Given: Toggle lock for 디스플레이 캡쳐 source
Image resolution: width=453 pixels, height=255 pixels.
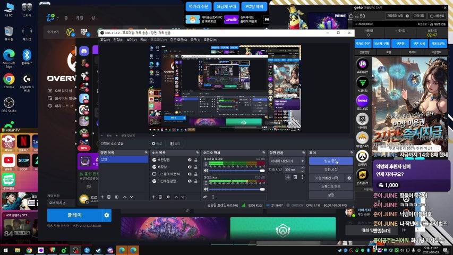Looking at the screenshot, I should click(196, 174).
